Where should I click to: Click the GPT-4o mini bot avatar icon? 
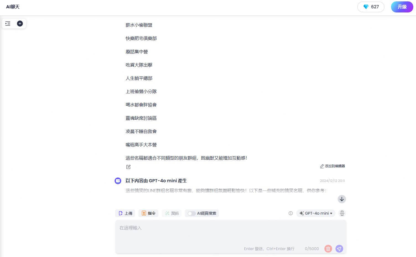(x=118, y=181)
